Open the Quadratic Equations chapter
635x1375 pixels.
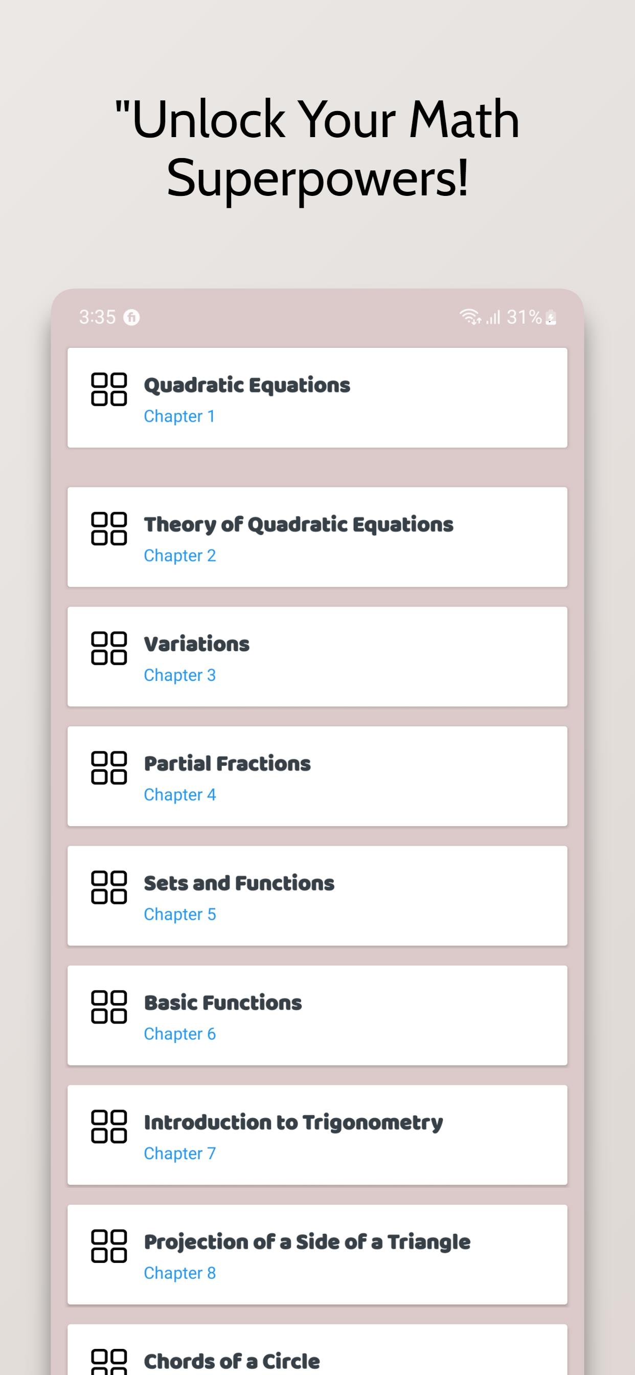[x=318, y=397]
